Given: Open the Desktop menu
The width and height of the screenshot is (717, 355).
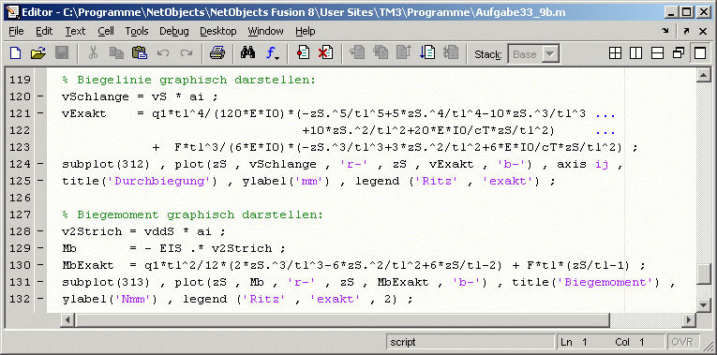Looking at the screenshot, I should pyautogui.click(x=218, y=31).
